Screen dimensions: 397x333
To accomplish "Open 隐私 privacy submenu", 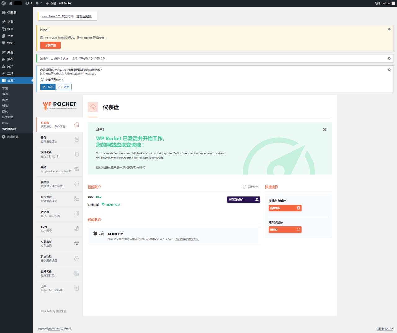I will click(x=5, y=123).
